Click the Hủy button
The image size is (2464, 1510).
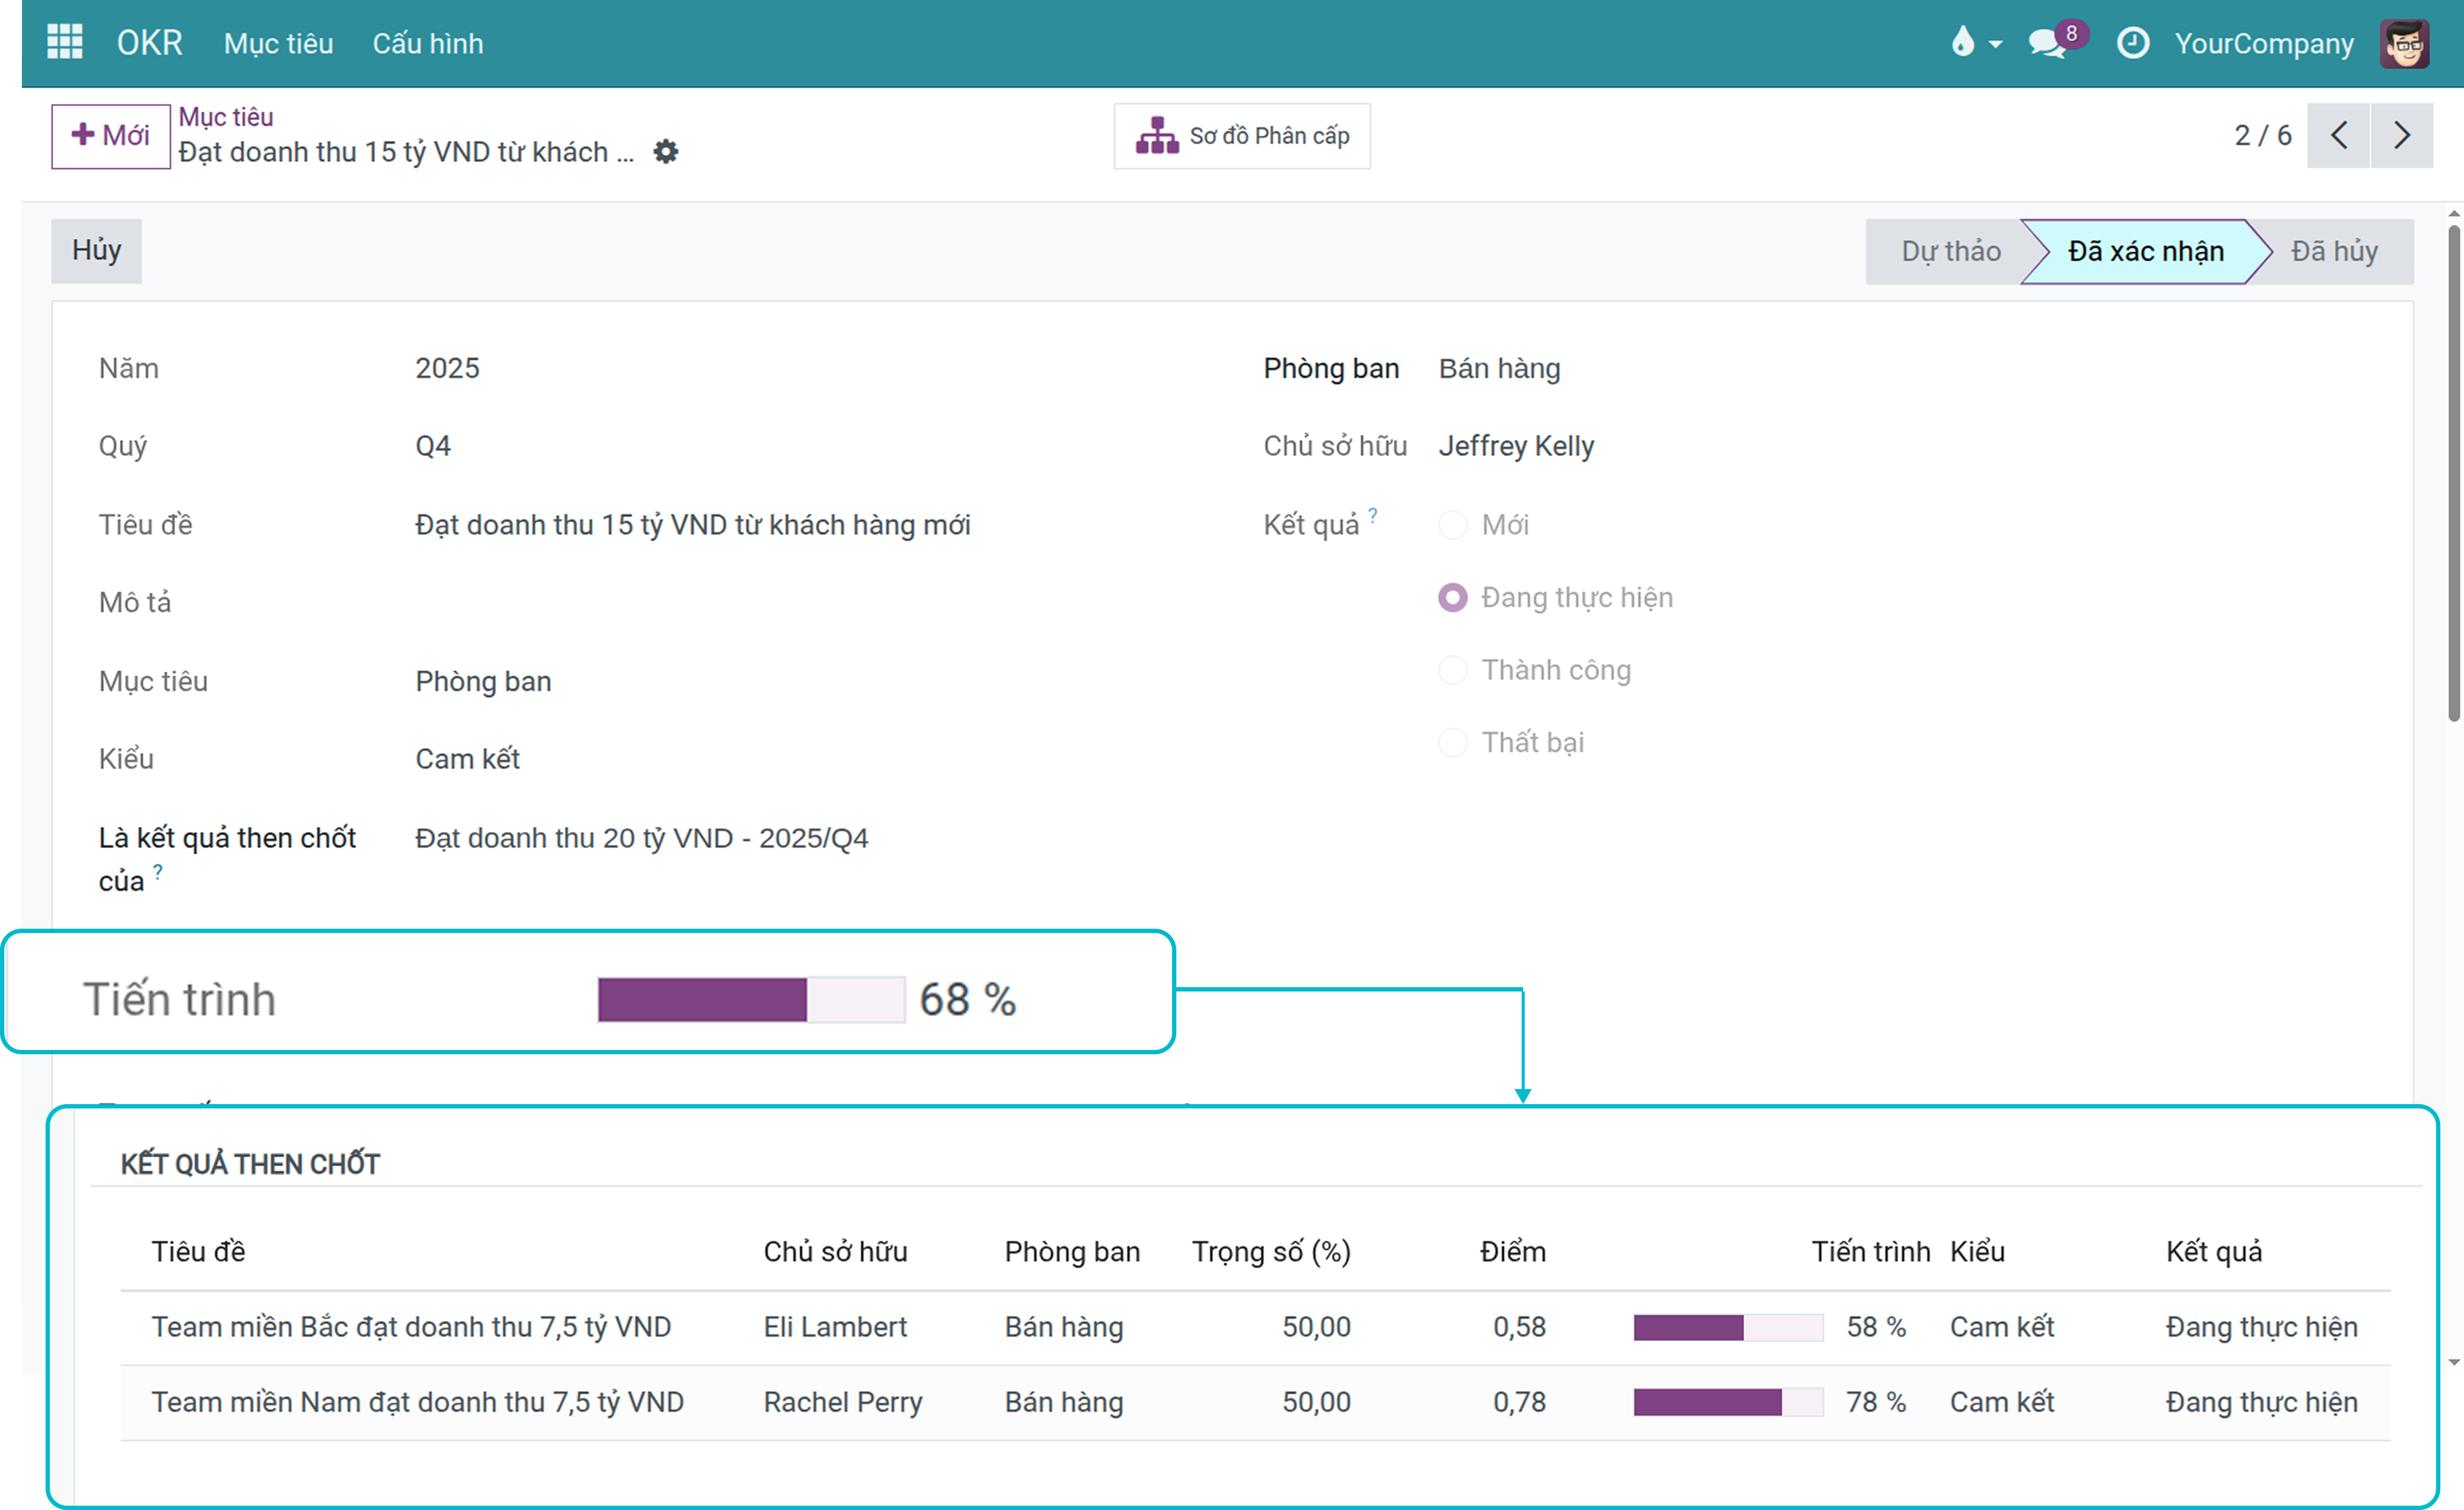(96, 250)
